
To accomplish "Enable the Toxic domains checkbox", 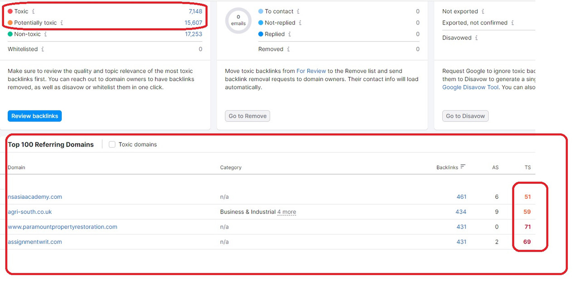I will click(x=112, y=144).
